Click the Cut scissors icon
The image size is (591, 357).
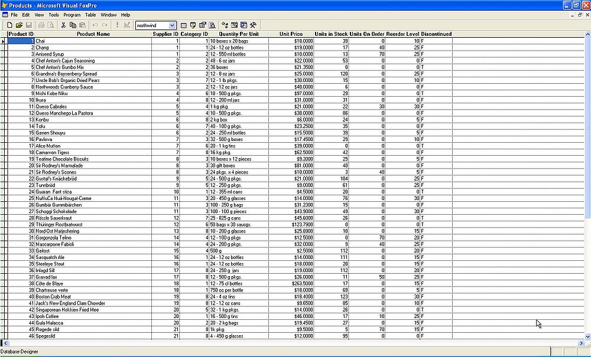coord(63,25)
